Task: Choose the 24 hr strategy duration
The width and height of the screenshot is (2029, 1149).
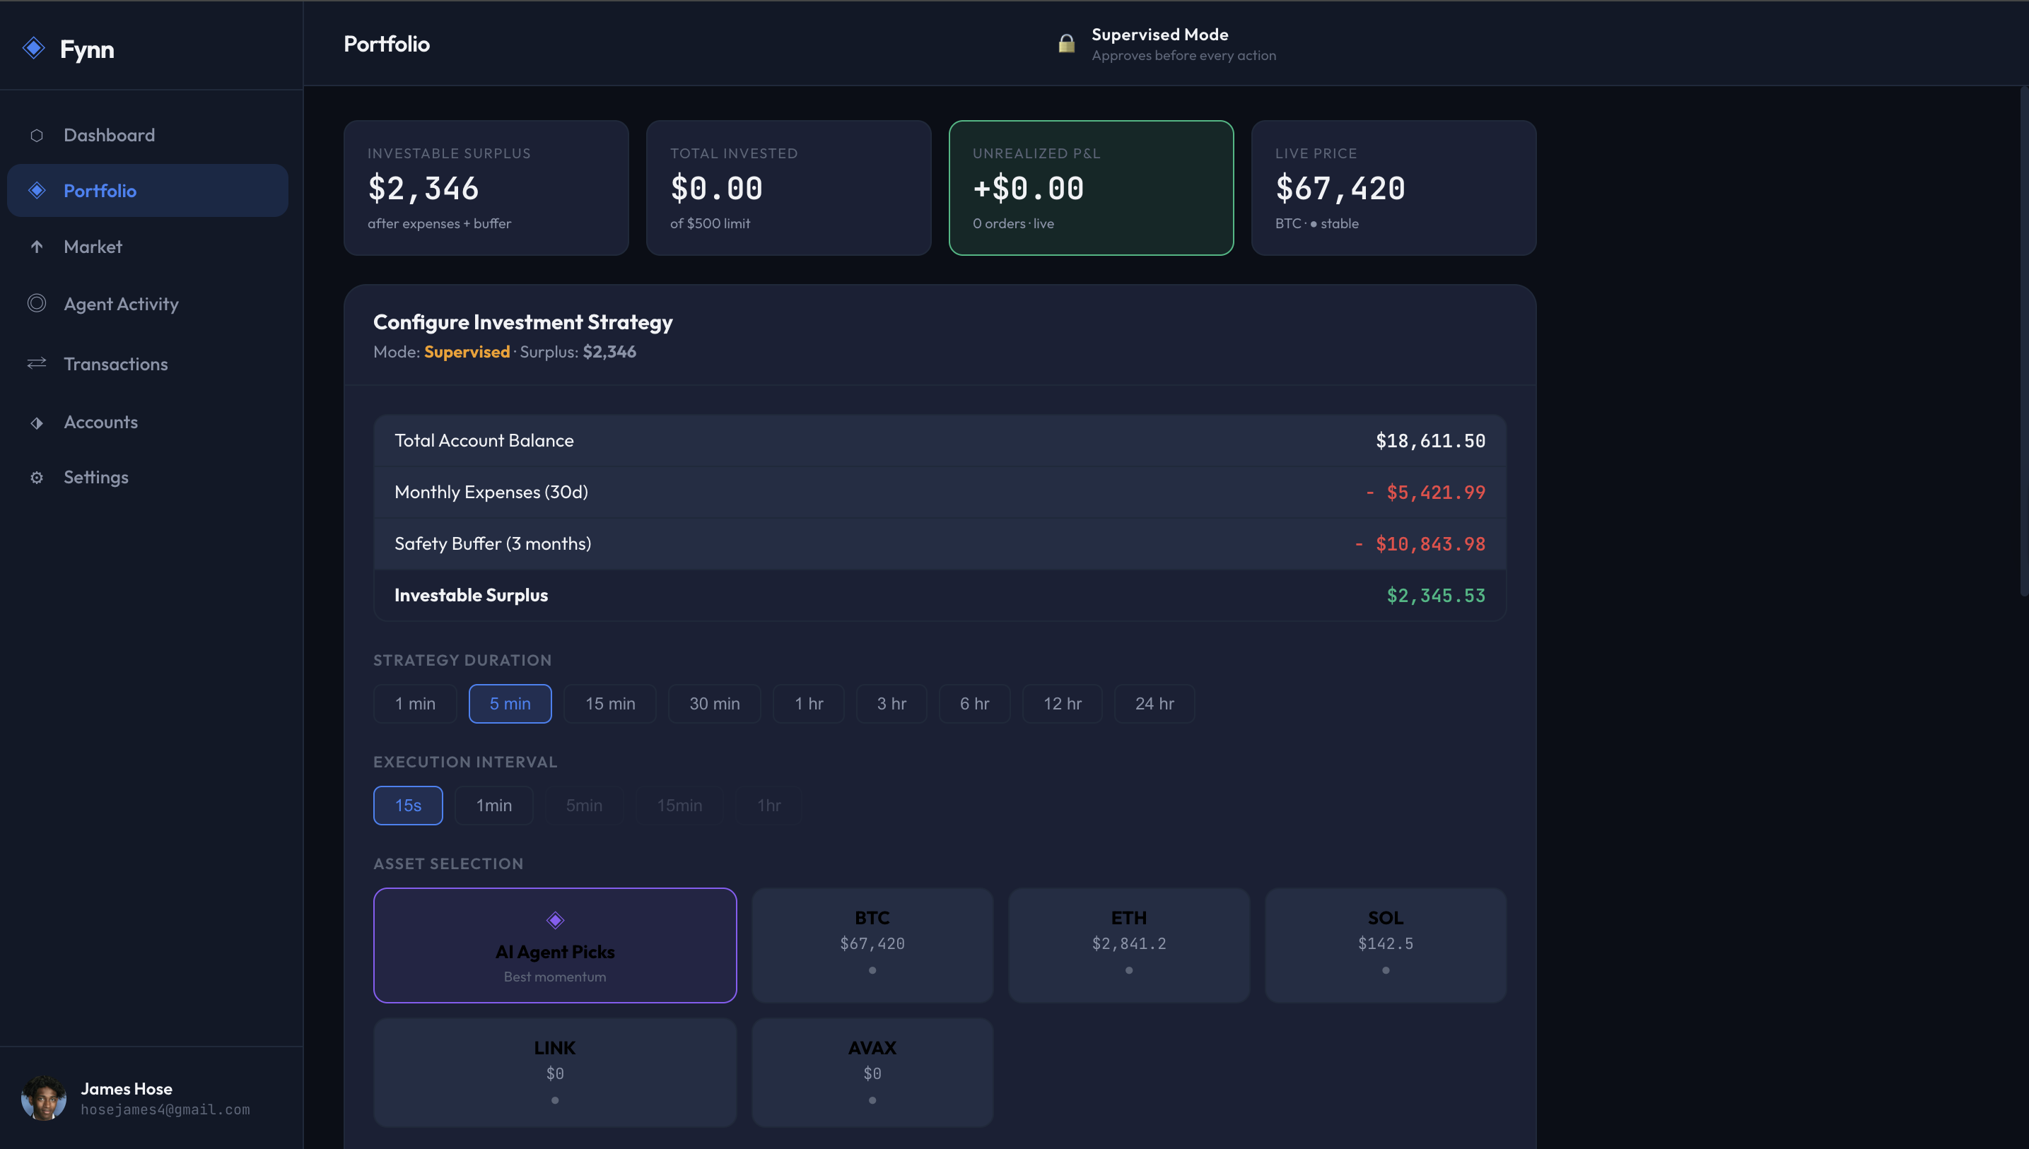Action: (1154, 703)
